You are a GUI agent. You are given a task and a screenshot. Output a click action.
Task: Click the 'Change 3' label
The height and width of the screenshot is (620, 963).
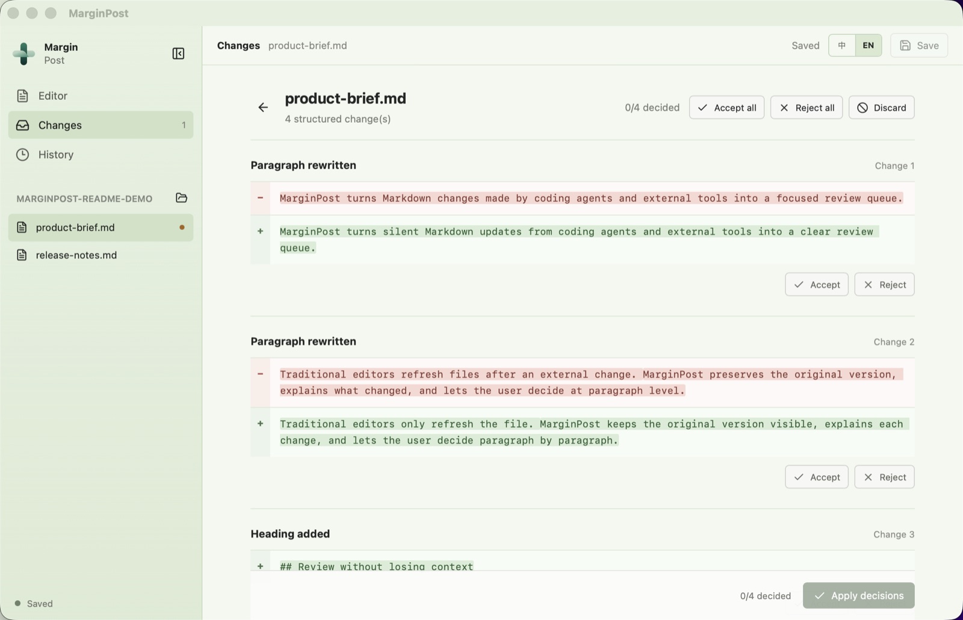click(894, 535)
